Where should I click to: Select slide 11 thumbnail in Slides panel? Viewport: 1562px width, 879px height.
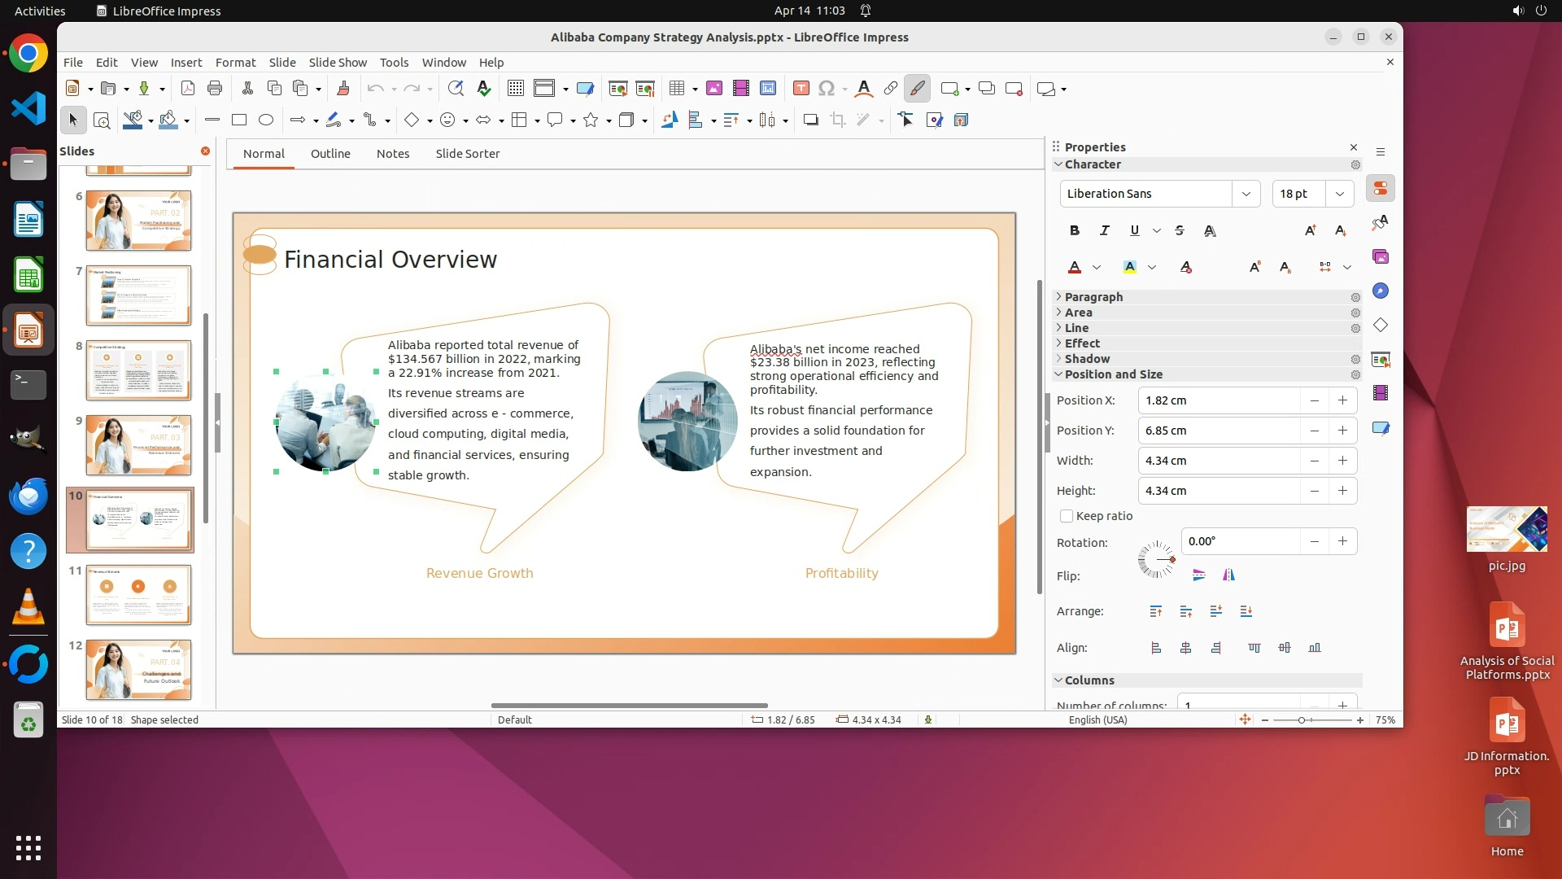click(138, 595)
